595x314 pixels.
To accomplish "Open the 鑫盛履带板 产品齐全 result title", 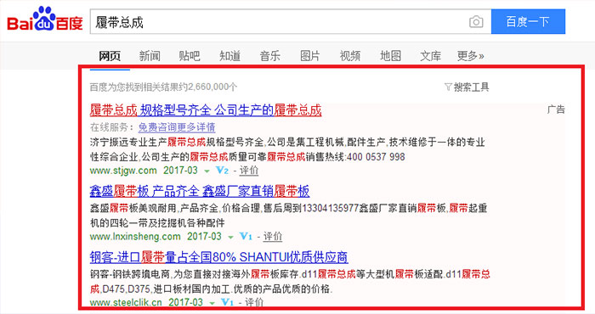I will click(200, 191).
